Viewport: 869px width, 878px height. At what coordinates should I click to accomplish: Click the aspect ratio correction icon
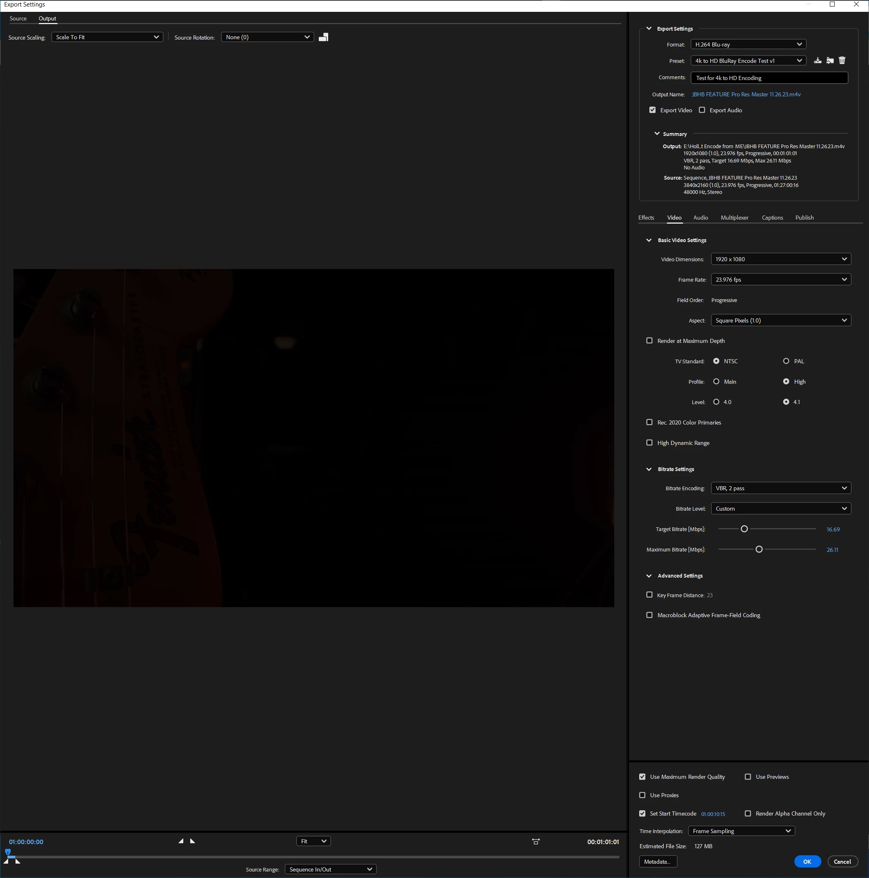coord(536,842)
